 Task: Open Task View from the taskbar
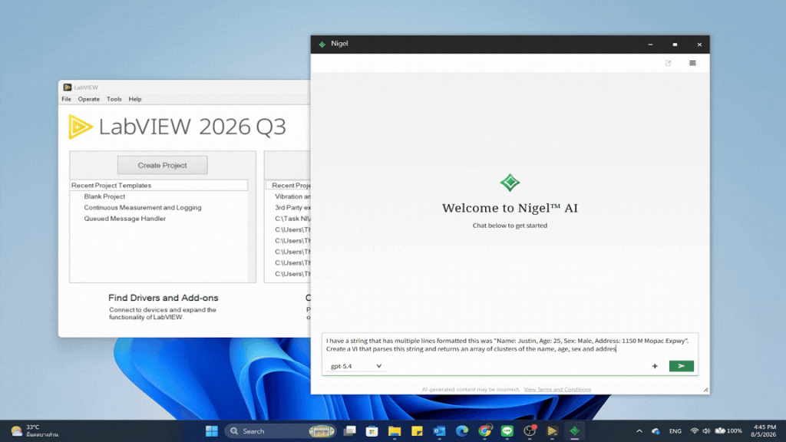coord(349,431)
